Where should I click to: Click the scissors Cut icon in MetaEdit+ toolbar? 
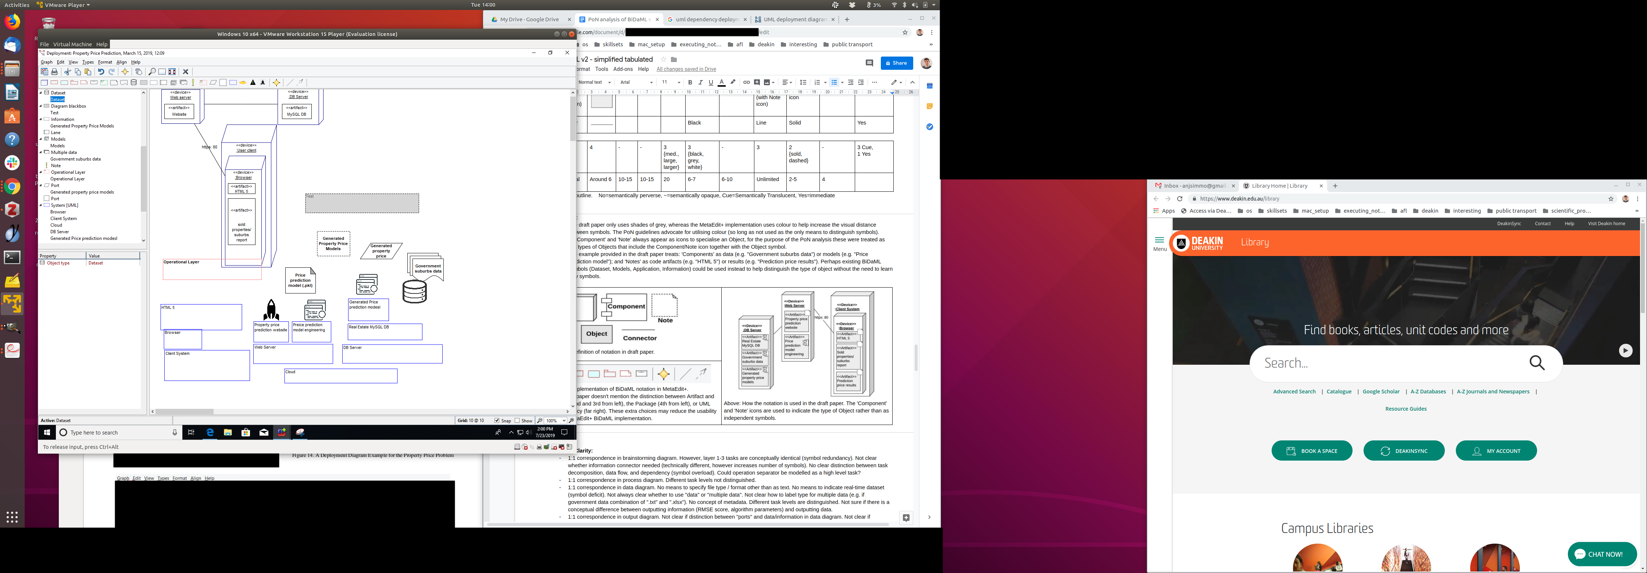coord(68,72)
